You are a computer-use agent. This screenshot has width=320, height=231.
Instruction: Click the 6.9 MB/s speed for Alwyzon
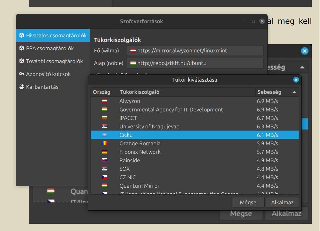[267, 101]
